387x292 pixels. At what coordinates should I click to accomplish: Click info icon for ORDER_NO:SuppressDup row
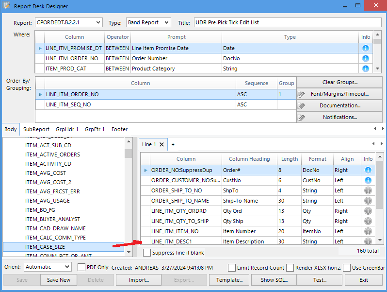pyautogui.click(x=368, y=170)
